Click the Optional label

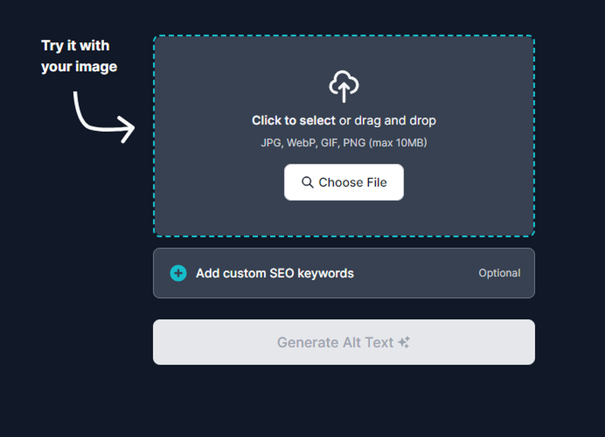(500, 273)
